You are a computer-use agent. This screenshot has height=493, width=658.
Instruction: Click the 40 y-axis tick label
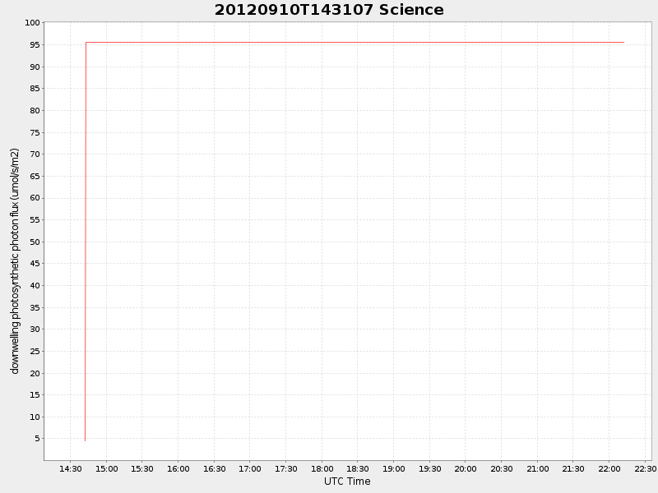pyautogui.click(x=35, y=285)
